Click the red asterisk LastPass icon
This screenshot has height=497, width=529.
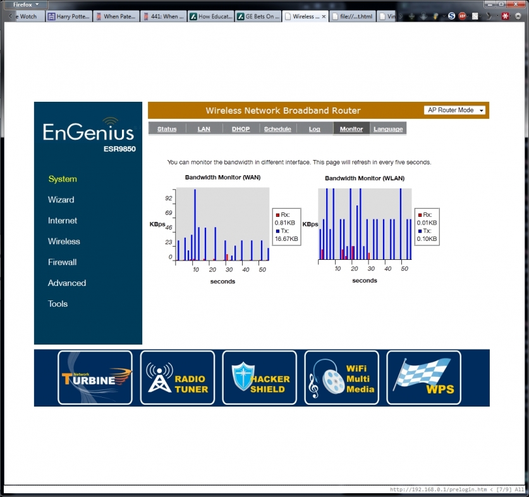coord(505,16)
